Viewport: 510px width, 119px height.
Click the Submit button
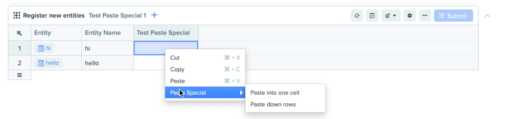tap(453, 16)
